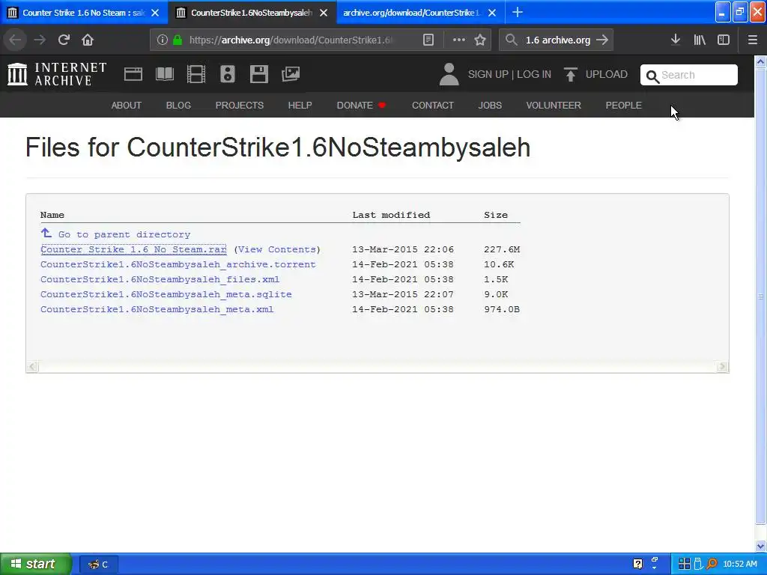
Task: Open the BLOG menu item
Action: tap(178, 105)
